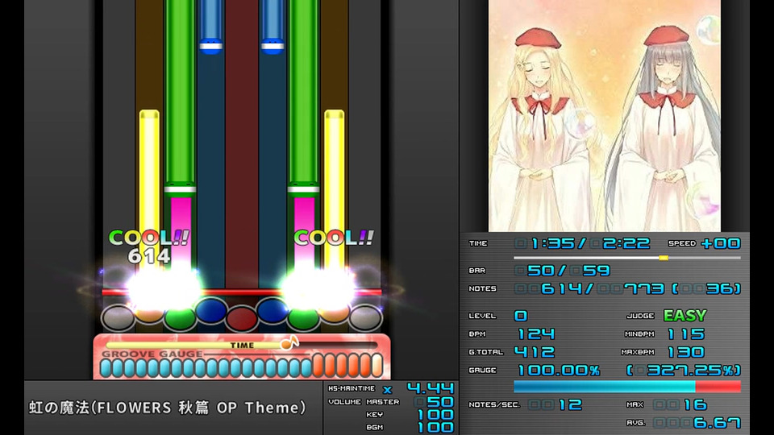Click the (36) remaining notes value
Viewport: 774px width, 435px height.
(706, 288)
